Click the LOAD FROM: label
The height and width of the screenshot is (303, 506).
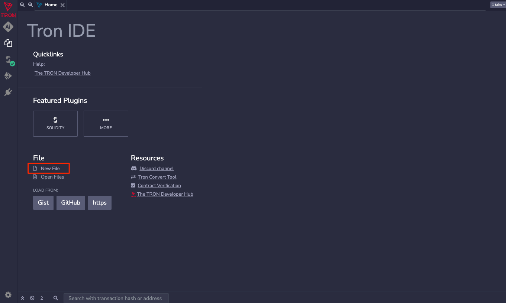coord(45,190)
